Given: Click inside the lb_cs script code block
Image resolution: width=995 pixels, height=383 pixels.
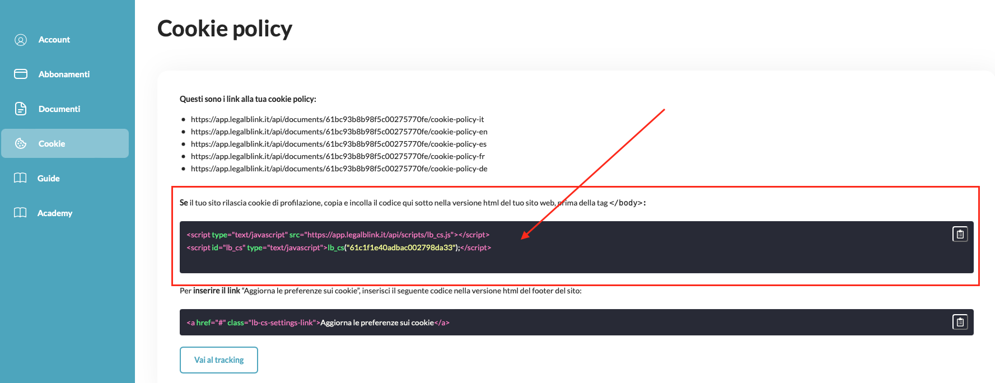Looking at the screenshot, I should point(560,259).
